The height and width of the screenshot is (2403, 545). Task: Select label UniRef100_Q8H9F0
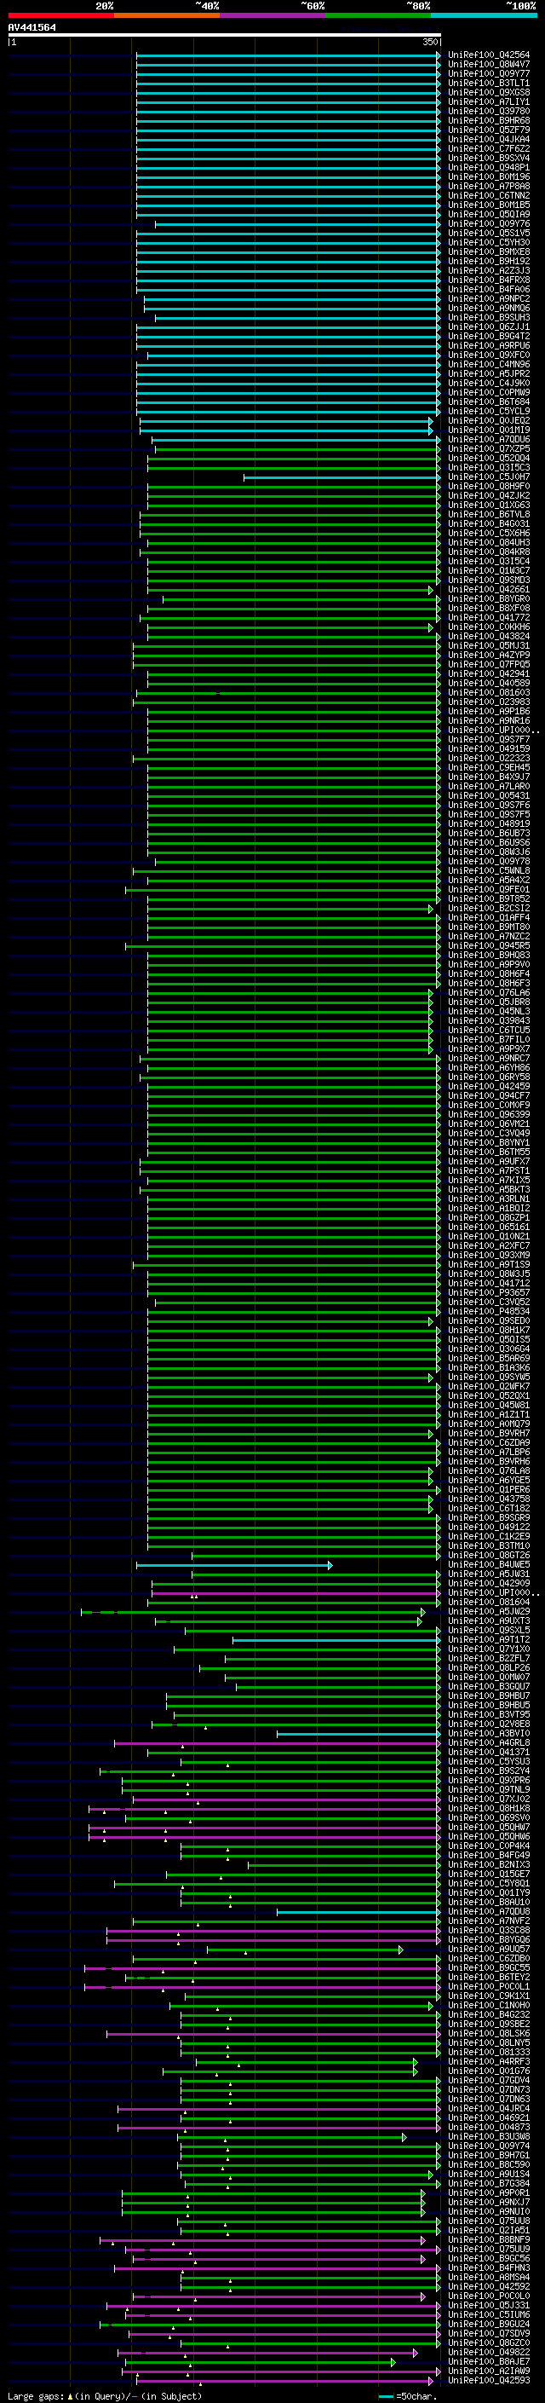[x=489, y=486]
